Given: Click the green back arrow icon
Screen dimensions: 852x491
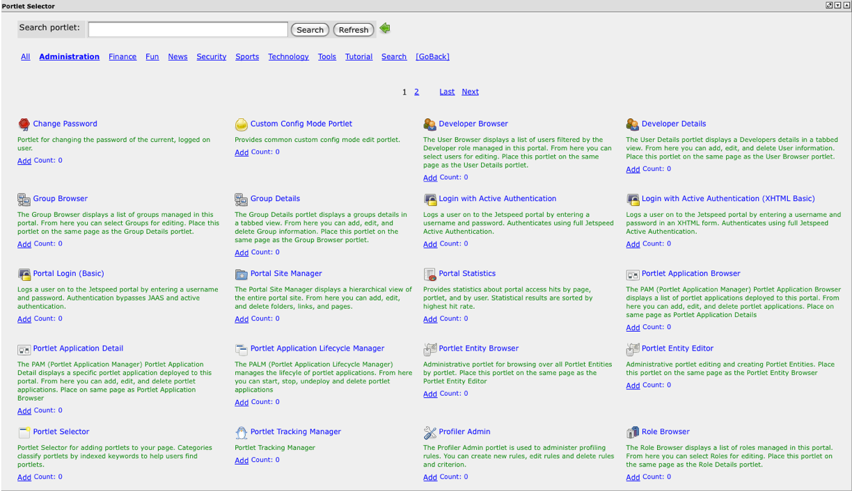Looking at the screenshot, I should pos(385,29).
